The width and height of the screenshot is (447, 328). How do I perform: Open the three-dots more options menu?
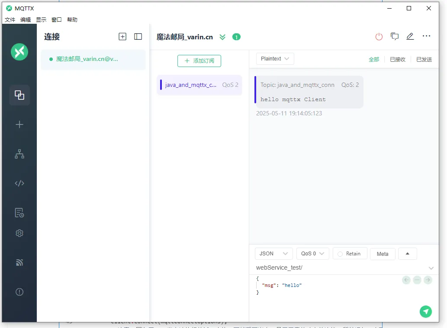[427, 36]
